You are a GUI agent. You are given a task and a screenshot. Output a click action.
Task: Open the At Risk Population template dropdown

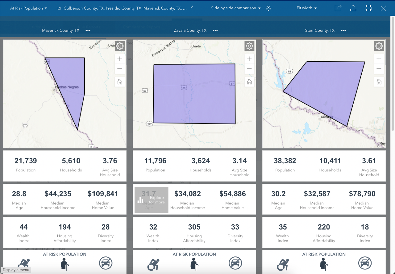(x=29, y=8)
